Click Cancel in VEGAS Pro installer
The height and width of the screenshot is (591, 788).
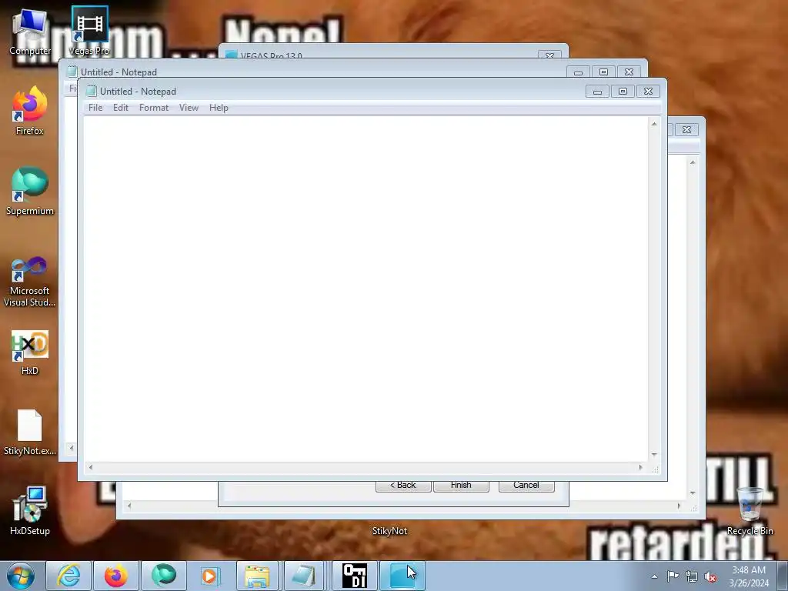(526, 486)
